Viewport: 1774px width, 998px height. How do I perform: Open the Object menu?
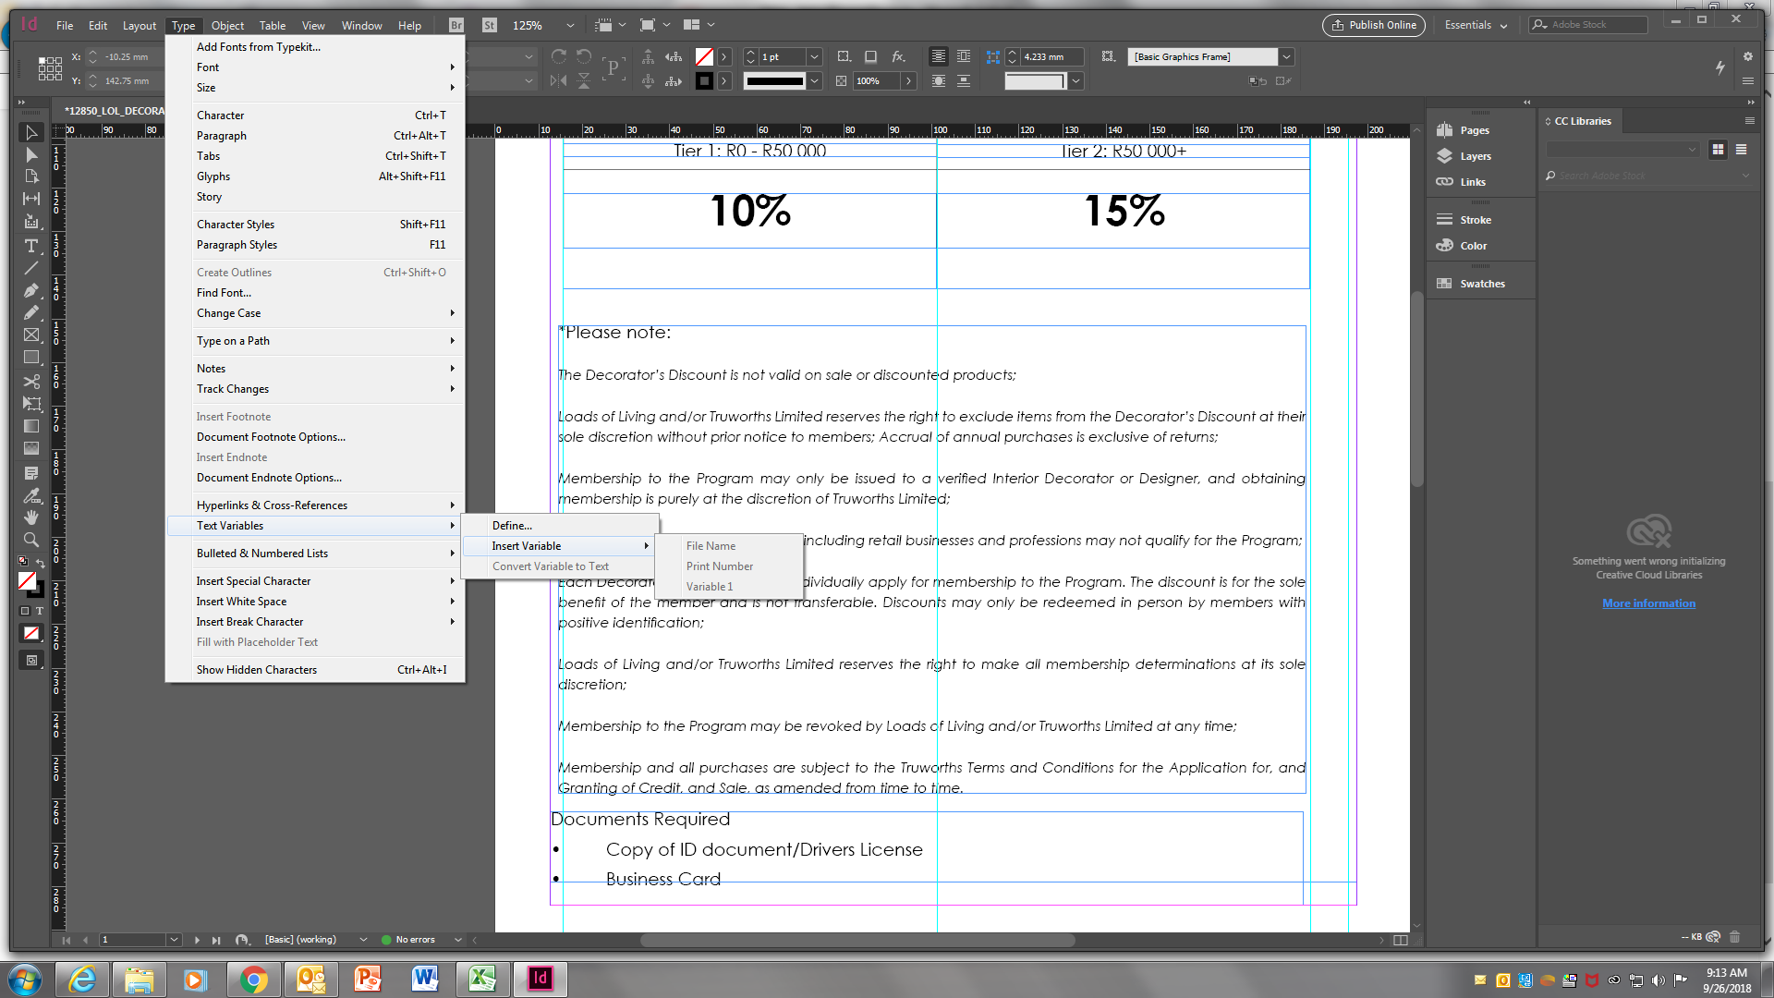coord(227,25)
